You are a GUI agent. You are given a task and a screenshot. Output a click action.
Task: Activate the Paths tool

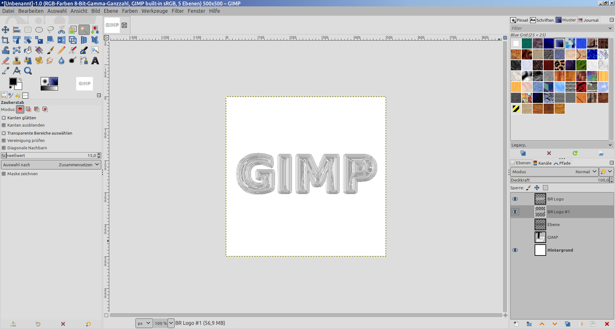pos(84,60)
